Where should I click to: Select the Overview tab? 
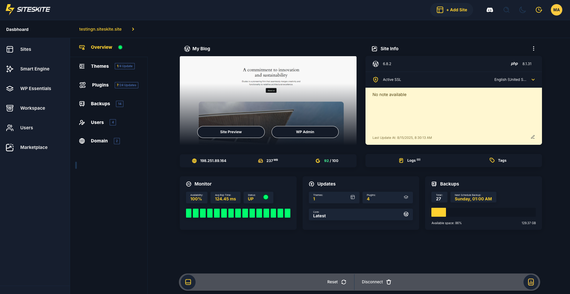(101, 47)
